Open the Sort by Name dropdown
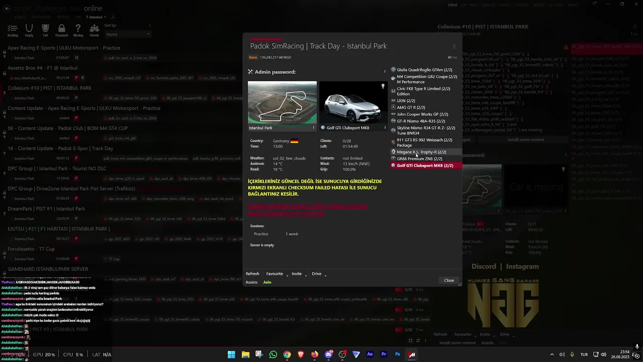The width and height of the screenshot is (643, 362). click(127, 34)
